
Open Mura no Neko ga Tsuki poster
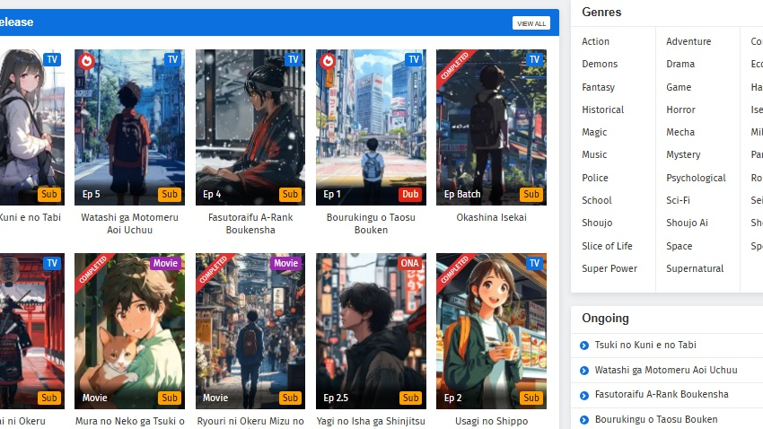tap(129, 331)
